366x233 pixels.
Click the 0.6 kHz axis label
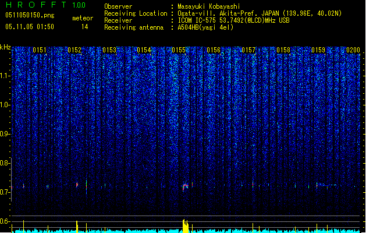click(x=5, y=221)
